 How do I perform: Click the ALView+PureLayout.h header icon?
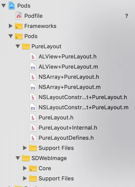click(33, 56)
